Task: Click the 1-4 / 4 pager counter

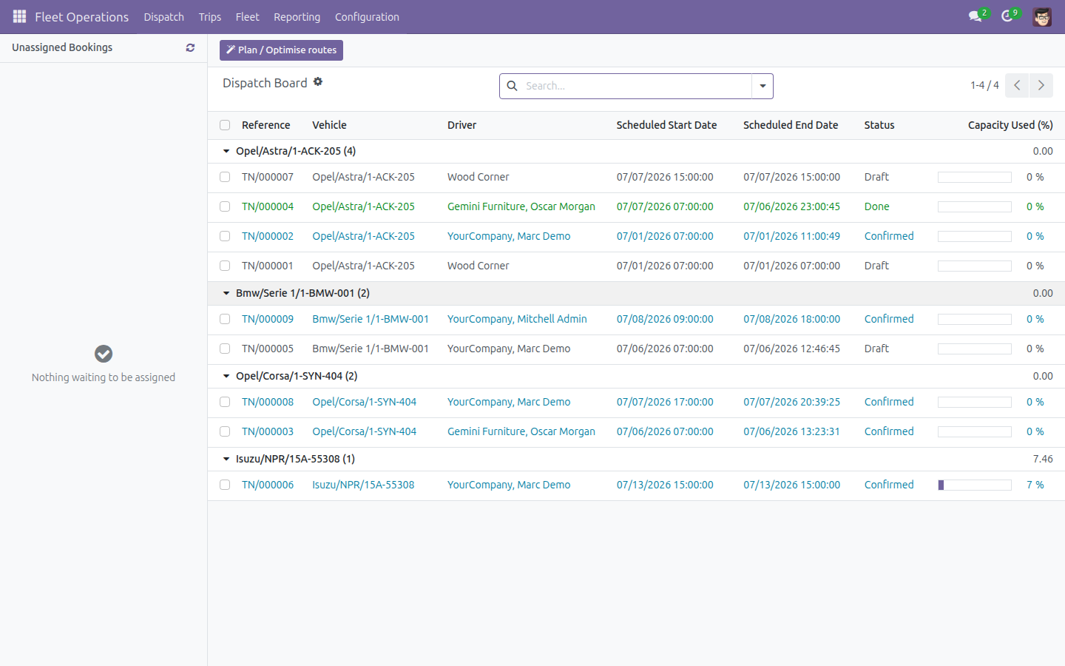Action: point(984,85)
